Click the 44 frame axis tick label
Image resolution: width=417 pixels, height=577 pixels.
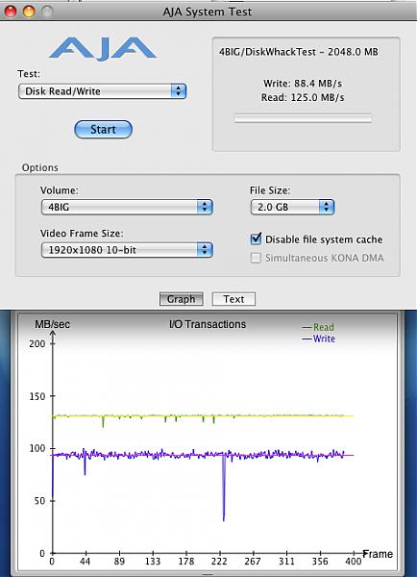pos(85,562)
